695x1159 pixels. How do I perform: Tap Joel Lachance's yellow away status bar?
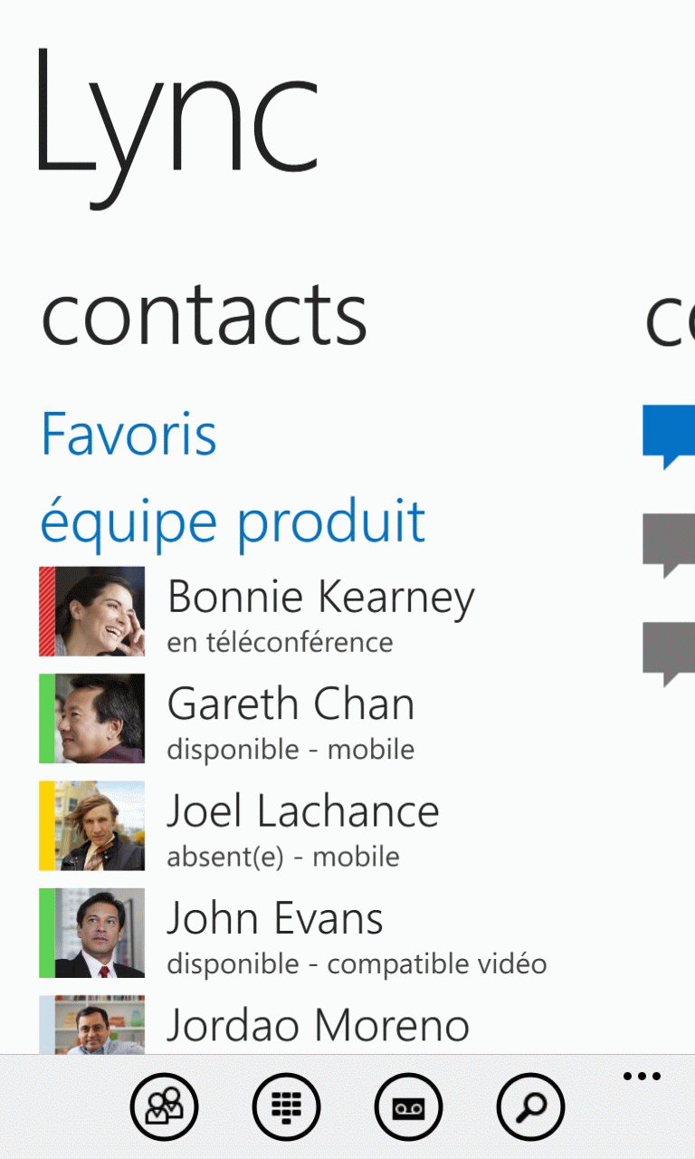(x=47, y=826)
